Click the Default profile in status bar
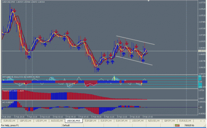Image resolution: width=207 pixels, height=128 pixels. coord(66,125)
